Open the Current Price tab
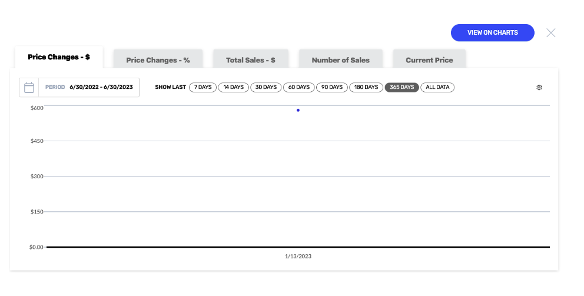The height and width of the screenshot is (296, 584). point(429,60)
